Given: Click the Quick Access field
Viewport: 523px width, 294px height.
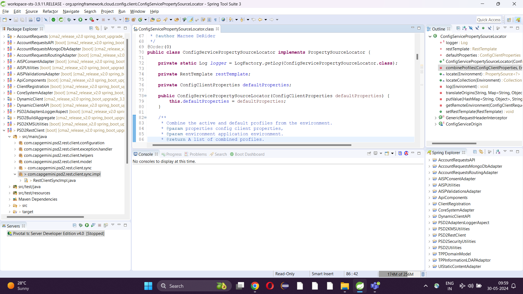Looking at the screenshot, I should click(489, 20).
